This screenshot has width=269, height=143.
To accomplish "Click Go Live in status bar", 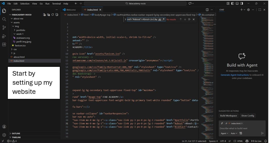I will tap(256, 141).
